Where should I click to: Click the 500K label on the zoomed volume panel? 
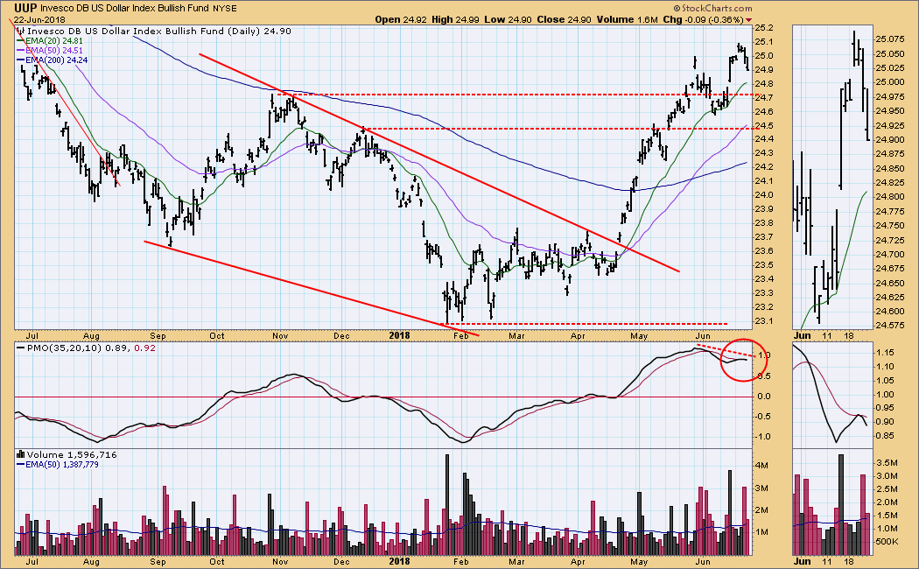tap(887, 542)
